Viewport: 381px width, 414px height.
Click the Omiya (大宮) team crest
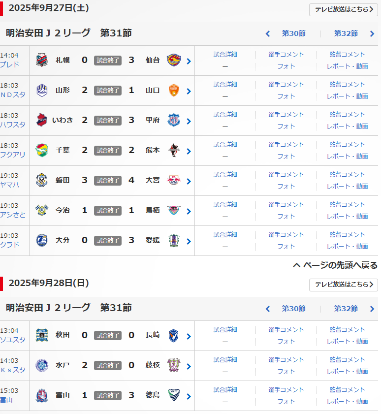173,180
